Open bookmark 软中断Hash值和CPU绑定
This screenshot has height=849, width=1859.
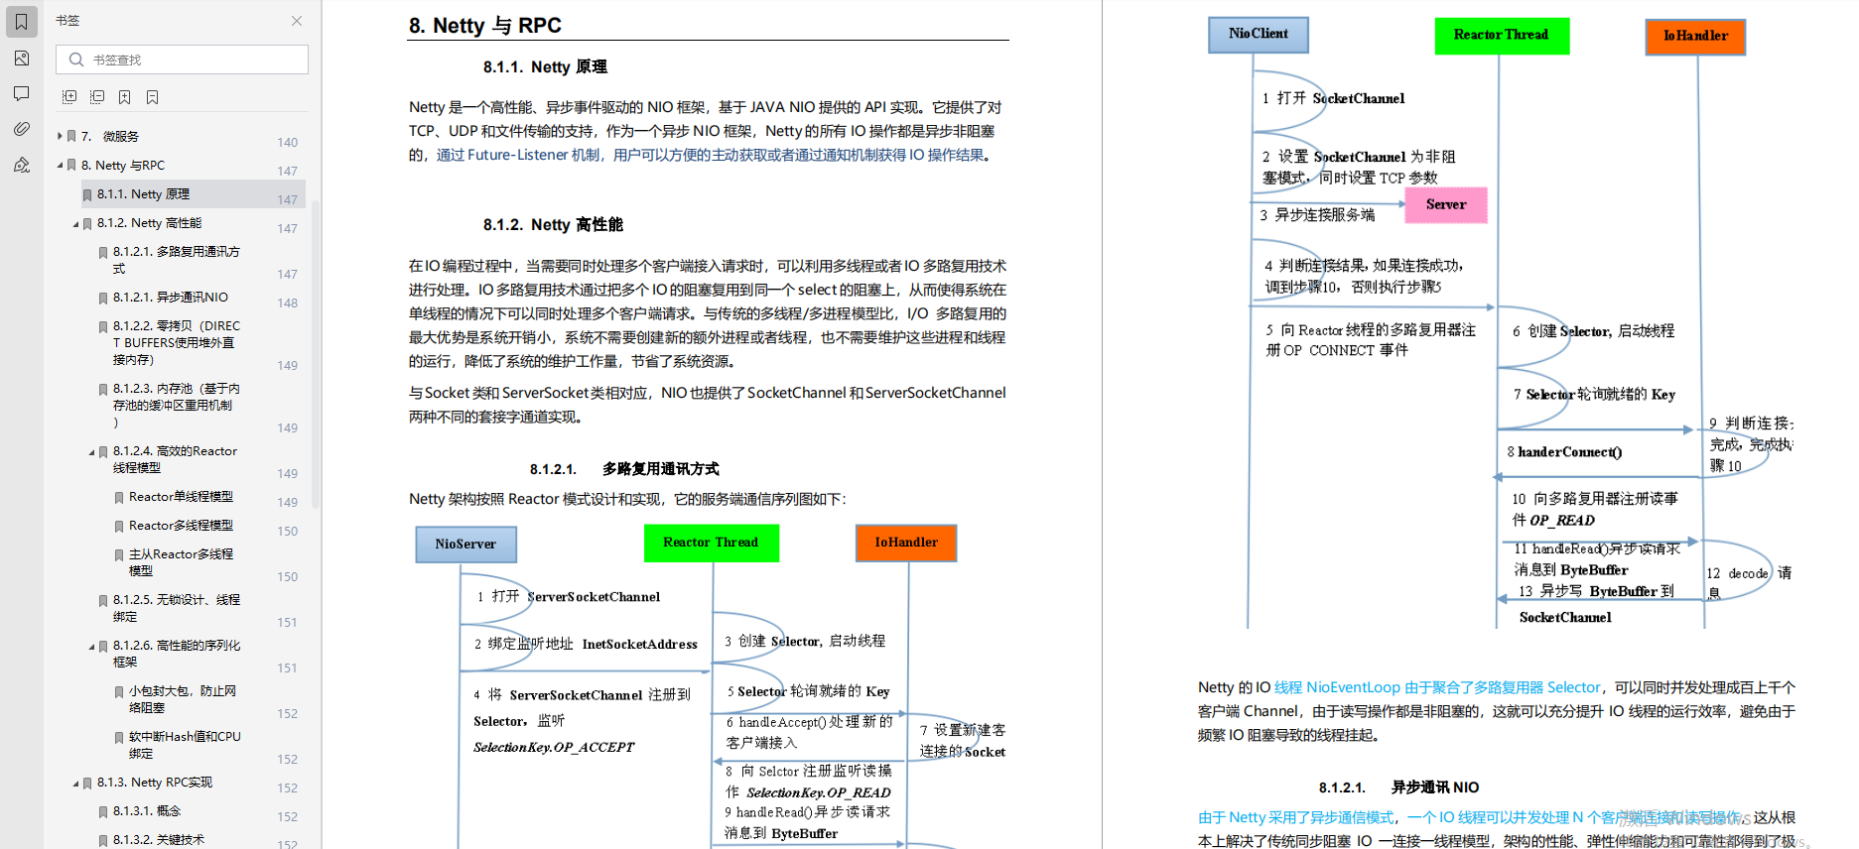tap(185, 745)
